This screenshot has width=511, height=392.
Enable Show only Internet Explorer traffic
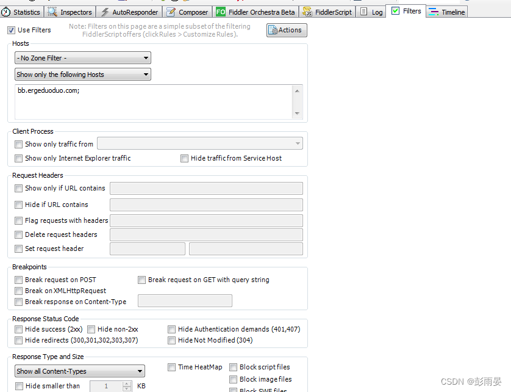(x=18, y=158)
